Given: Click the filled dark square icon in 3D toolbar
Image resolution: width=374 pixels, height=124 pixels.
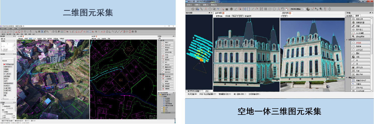Looking at the screenshot, I should click(227, 9).
